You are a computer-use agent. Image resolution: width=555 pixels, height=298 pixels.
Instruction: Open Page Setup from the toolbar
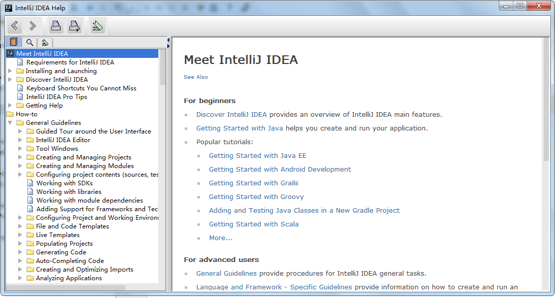pyautogui.click(x=75, y=25)
